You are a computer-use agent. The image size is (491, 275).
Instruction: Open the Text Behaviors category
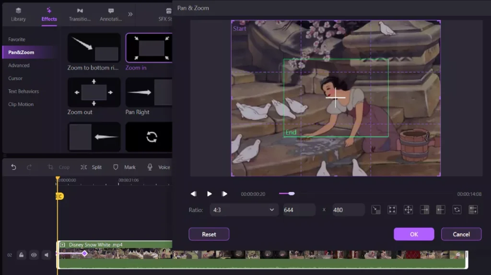coord(23,91)
